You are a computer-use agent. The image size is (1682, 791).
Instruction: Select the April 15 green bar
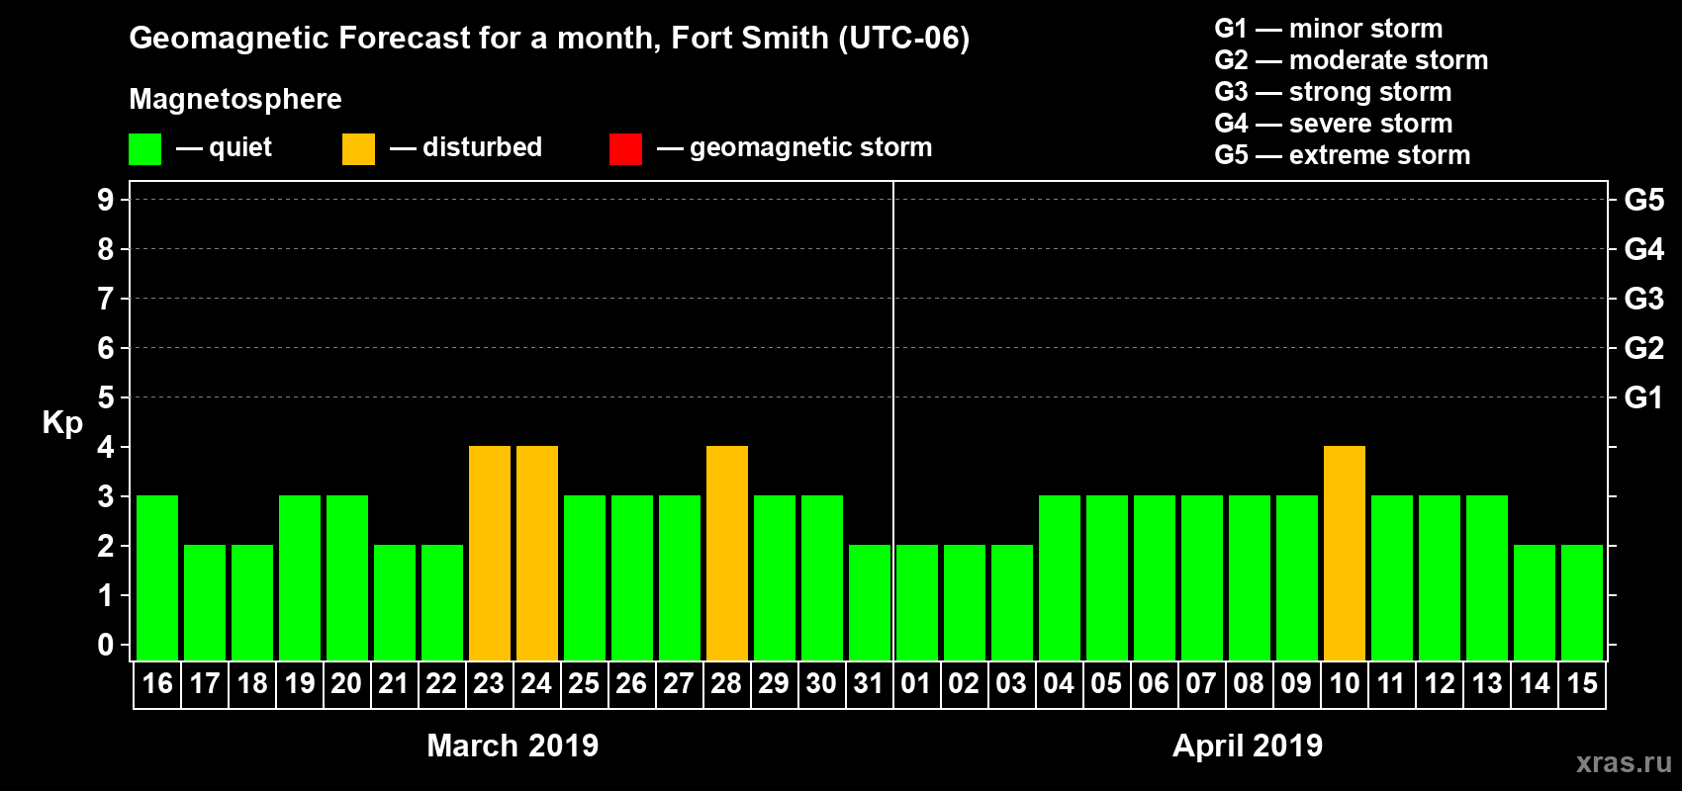tap(1582, 602)
